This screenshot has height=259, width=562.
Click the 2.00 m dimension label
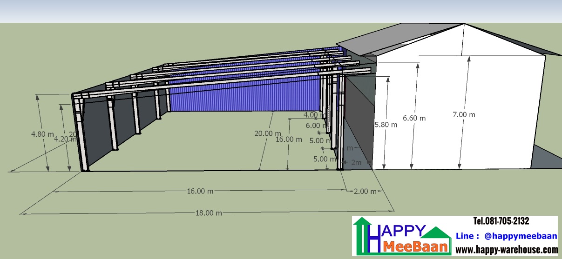(364, 191)
